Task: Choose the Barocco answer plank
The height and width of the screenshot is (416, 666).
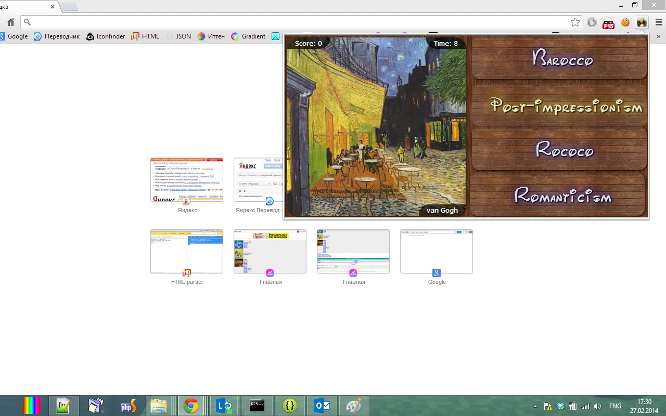Action: pos(559,57)
